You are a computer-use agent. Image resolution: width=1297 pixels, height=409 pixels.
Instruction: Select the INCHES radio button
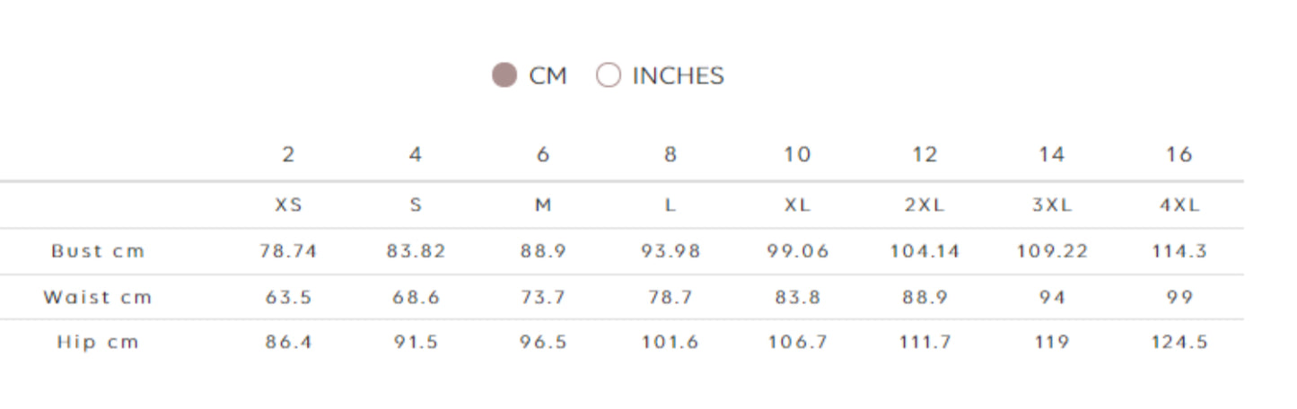tap(609, 75)
